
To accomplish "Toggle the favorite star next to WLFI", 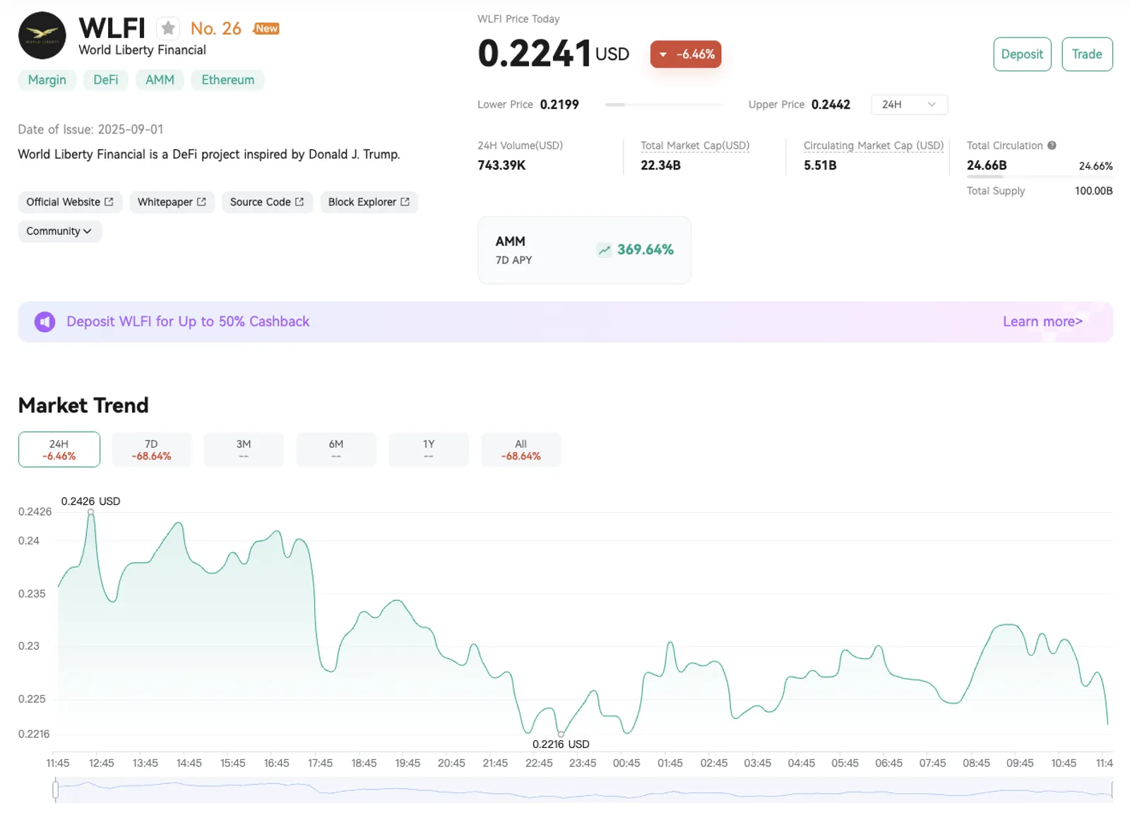I will (x=168, y=28).
